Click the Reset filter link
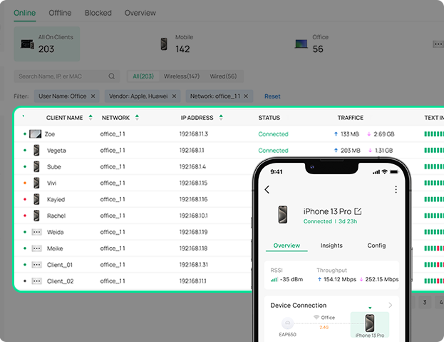 (272, 96)
